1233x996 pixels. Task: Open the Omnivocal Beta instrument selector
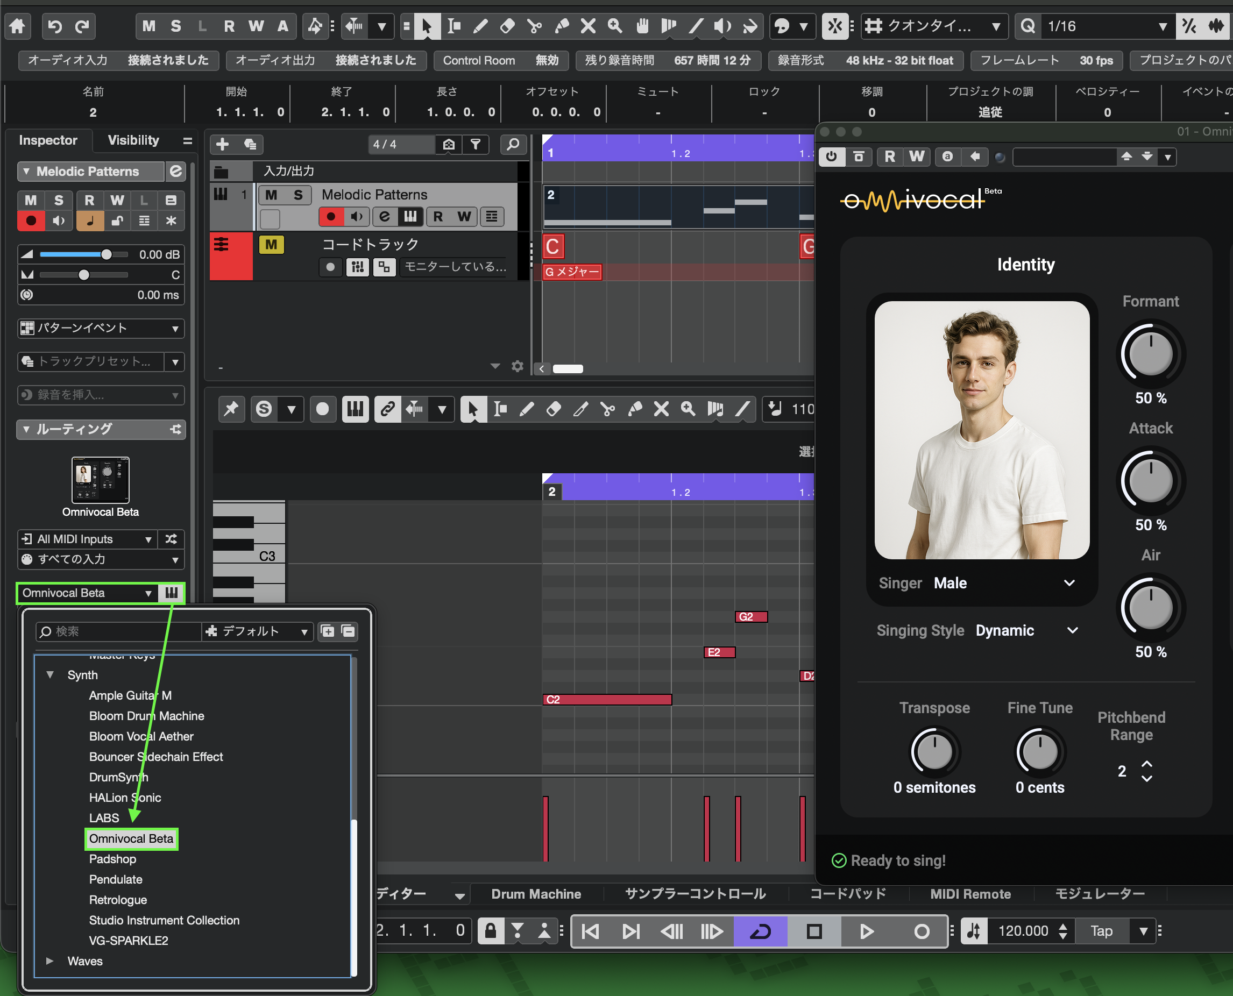point(87,593)
